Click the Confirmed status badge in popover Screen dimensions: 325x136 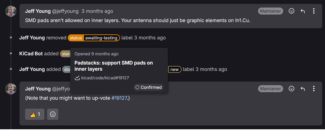tap(149, 87)
